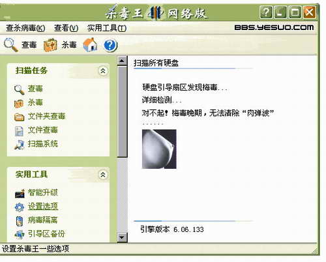Open the 查杀病毒(K) menu
326x262 pixels.
pyautogui.click(x=25, y=28)
